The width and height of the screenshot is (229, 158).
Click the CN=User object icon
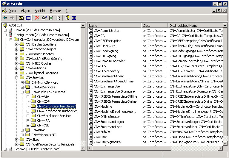pyautogui.click(x=91, y=137)
